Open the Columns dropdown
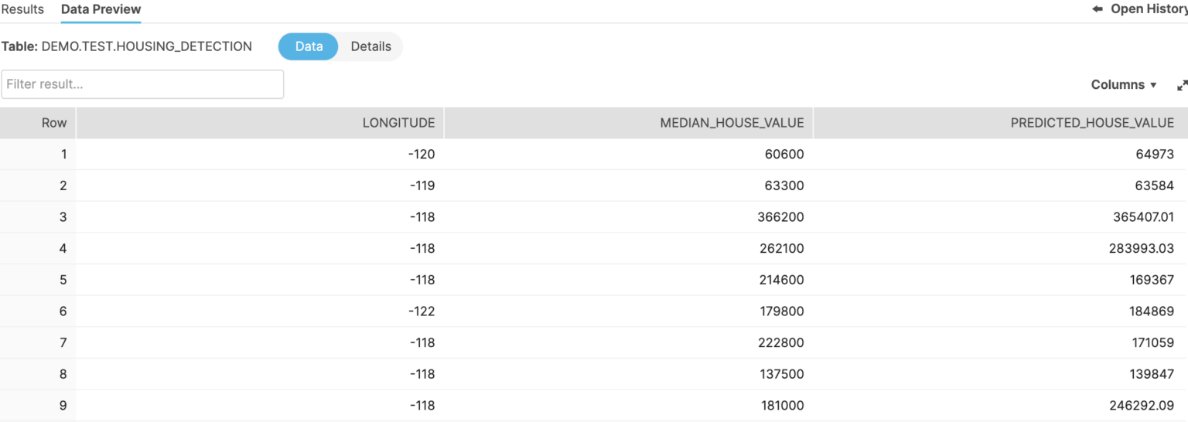Screen dimensions: 1188x422 coord(1124,85)
